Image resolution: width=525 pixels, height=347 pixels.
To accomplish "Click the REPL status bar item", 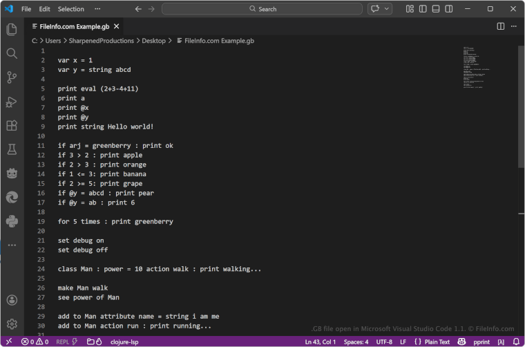I will click(x=66, y=341).
